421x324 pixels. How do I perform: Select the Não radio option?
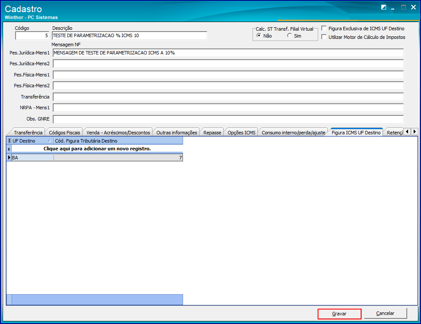point(259,35)
